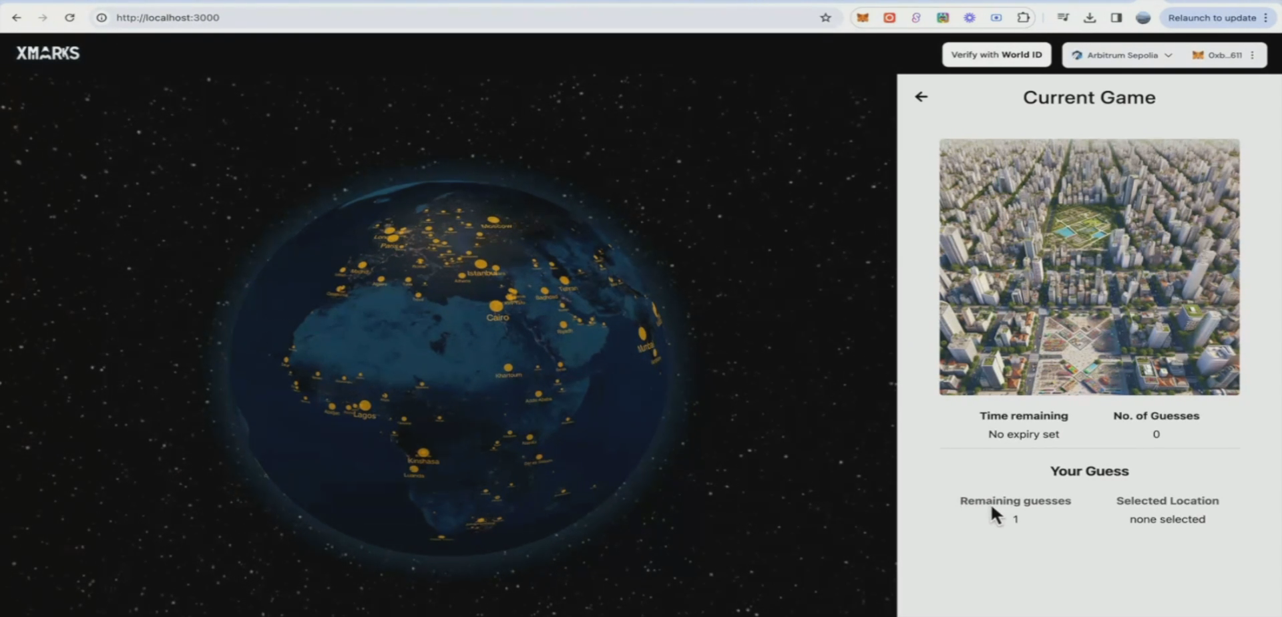Viewport: 1282px width, 617px height.
Task: Select the Khartoum marker on globe
Action: [508, 367]
